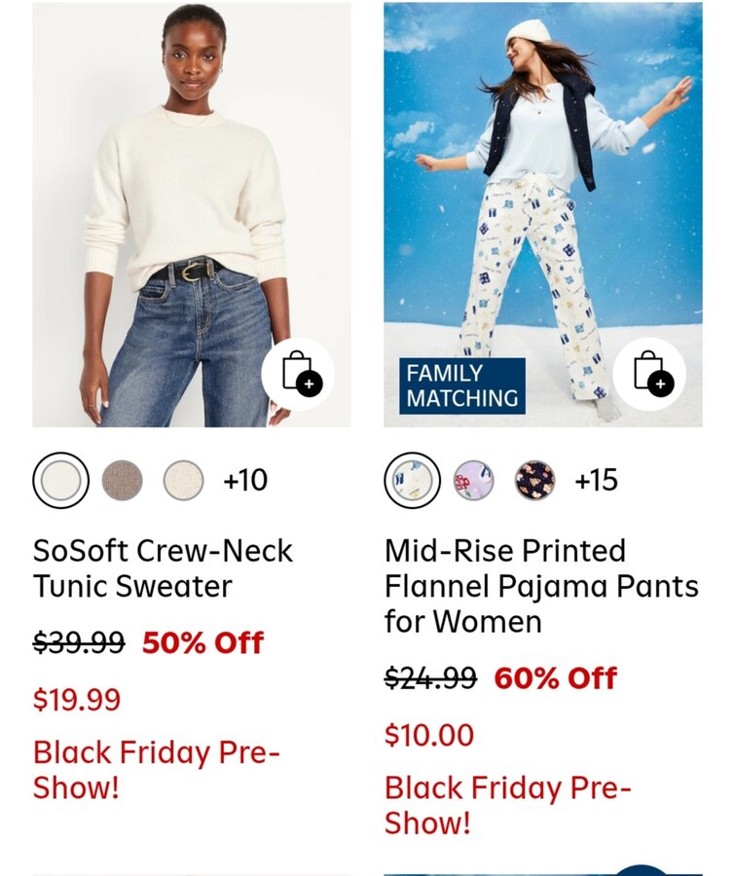The image size is (735, 876).
Task: Click the sweater's $19.99 sale price
Action: (77, 700)
